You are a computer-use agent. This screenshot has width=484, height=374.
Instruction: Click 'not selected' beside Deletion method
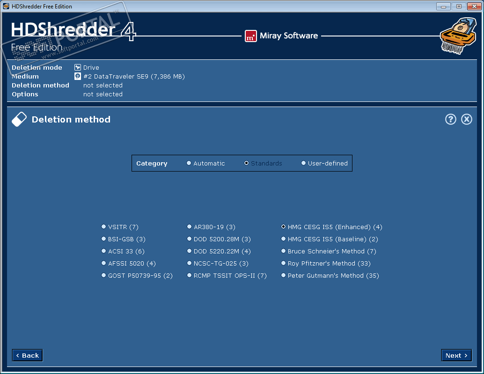click(x=103, y=86)
